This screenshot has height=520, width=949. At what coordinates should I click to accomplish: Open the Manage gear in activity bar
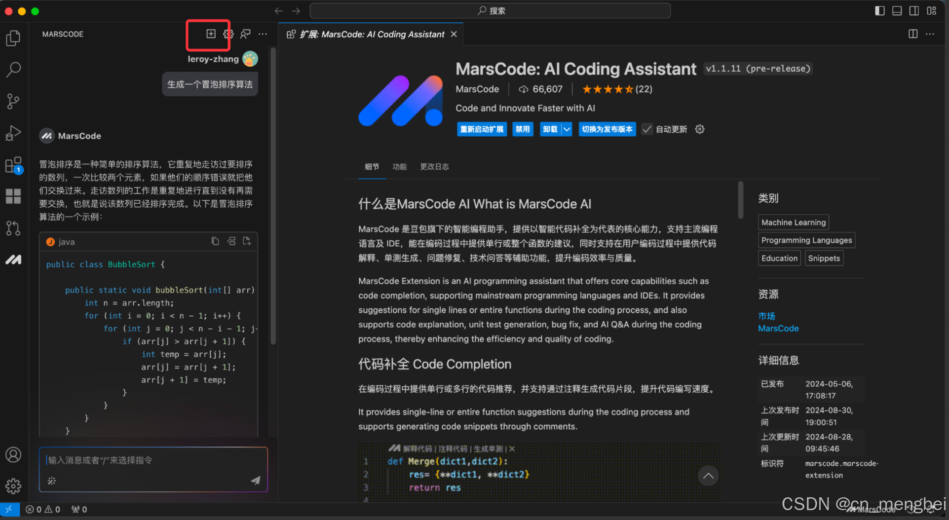13,486
